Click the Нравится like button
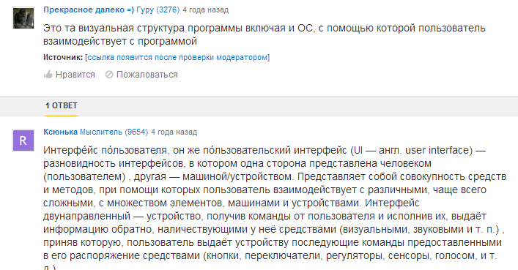The height and width of the screenshot is (270, 518). pyautogui.click(x=70, y=75)
